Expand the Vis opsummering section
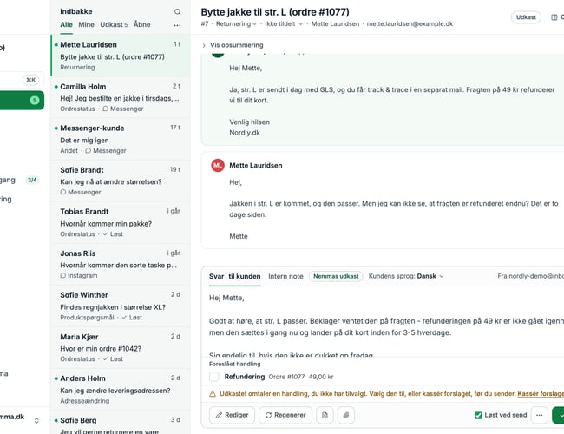 point(233,45)
